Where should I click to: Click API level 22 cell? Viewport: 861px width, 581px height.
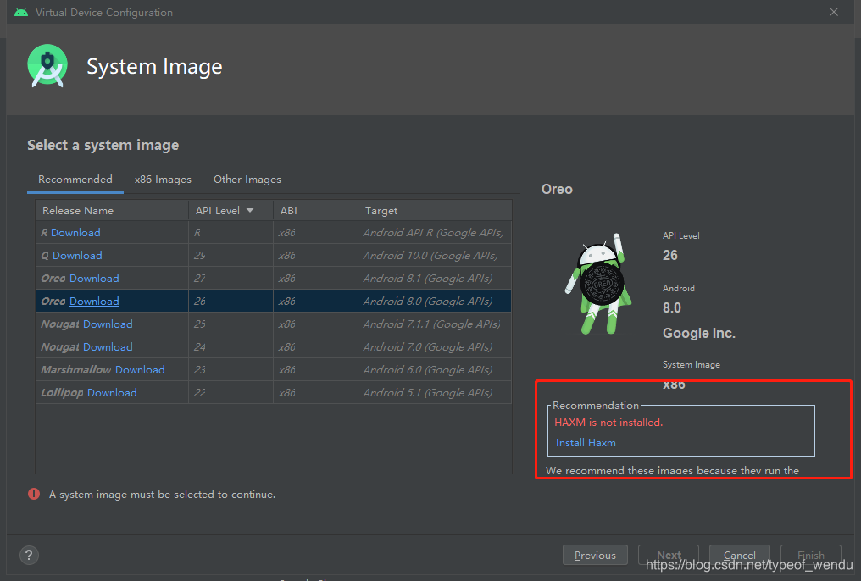(x=231, y=393)
